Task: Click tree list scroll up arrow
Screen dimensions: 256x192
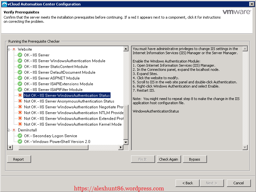Action: [126, 49]
